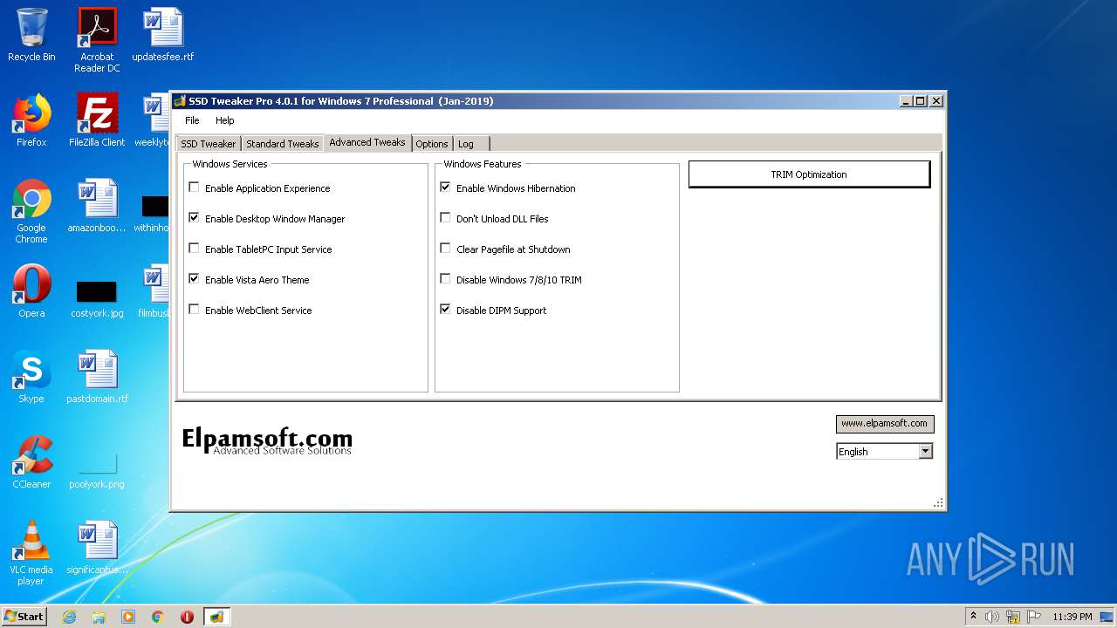Launch Firefox from the desktop
The width and height of the screenshot is (1117, 628).
pyautogui.click(x=31, y=120)
